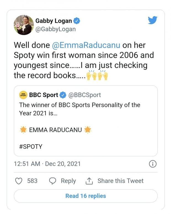The image size is (171, 214).
Task: Open the @BBCSport handle
Action: click(x=84, y=95)
